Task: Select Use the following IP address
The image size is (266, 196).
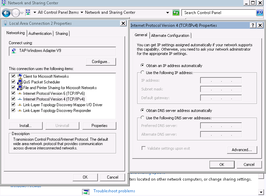Action: (x=143, y=72)
